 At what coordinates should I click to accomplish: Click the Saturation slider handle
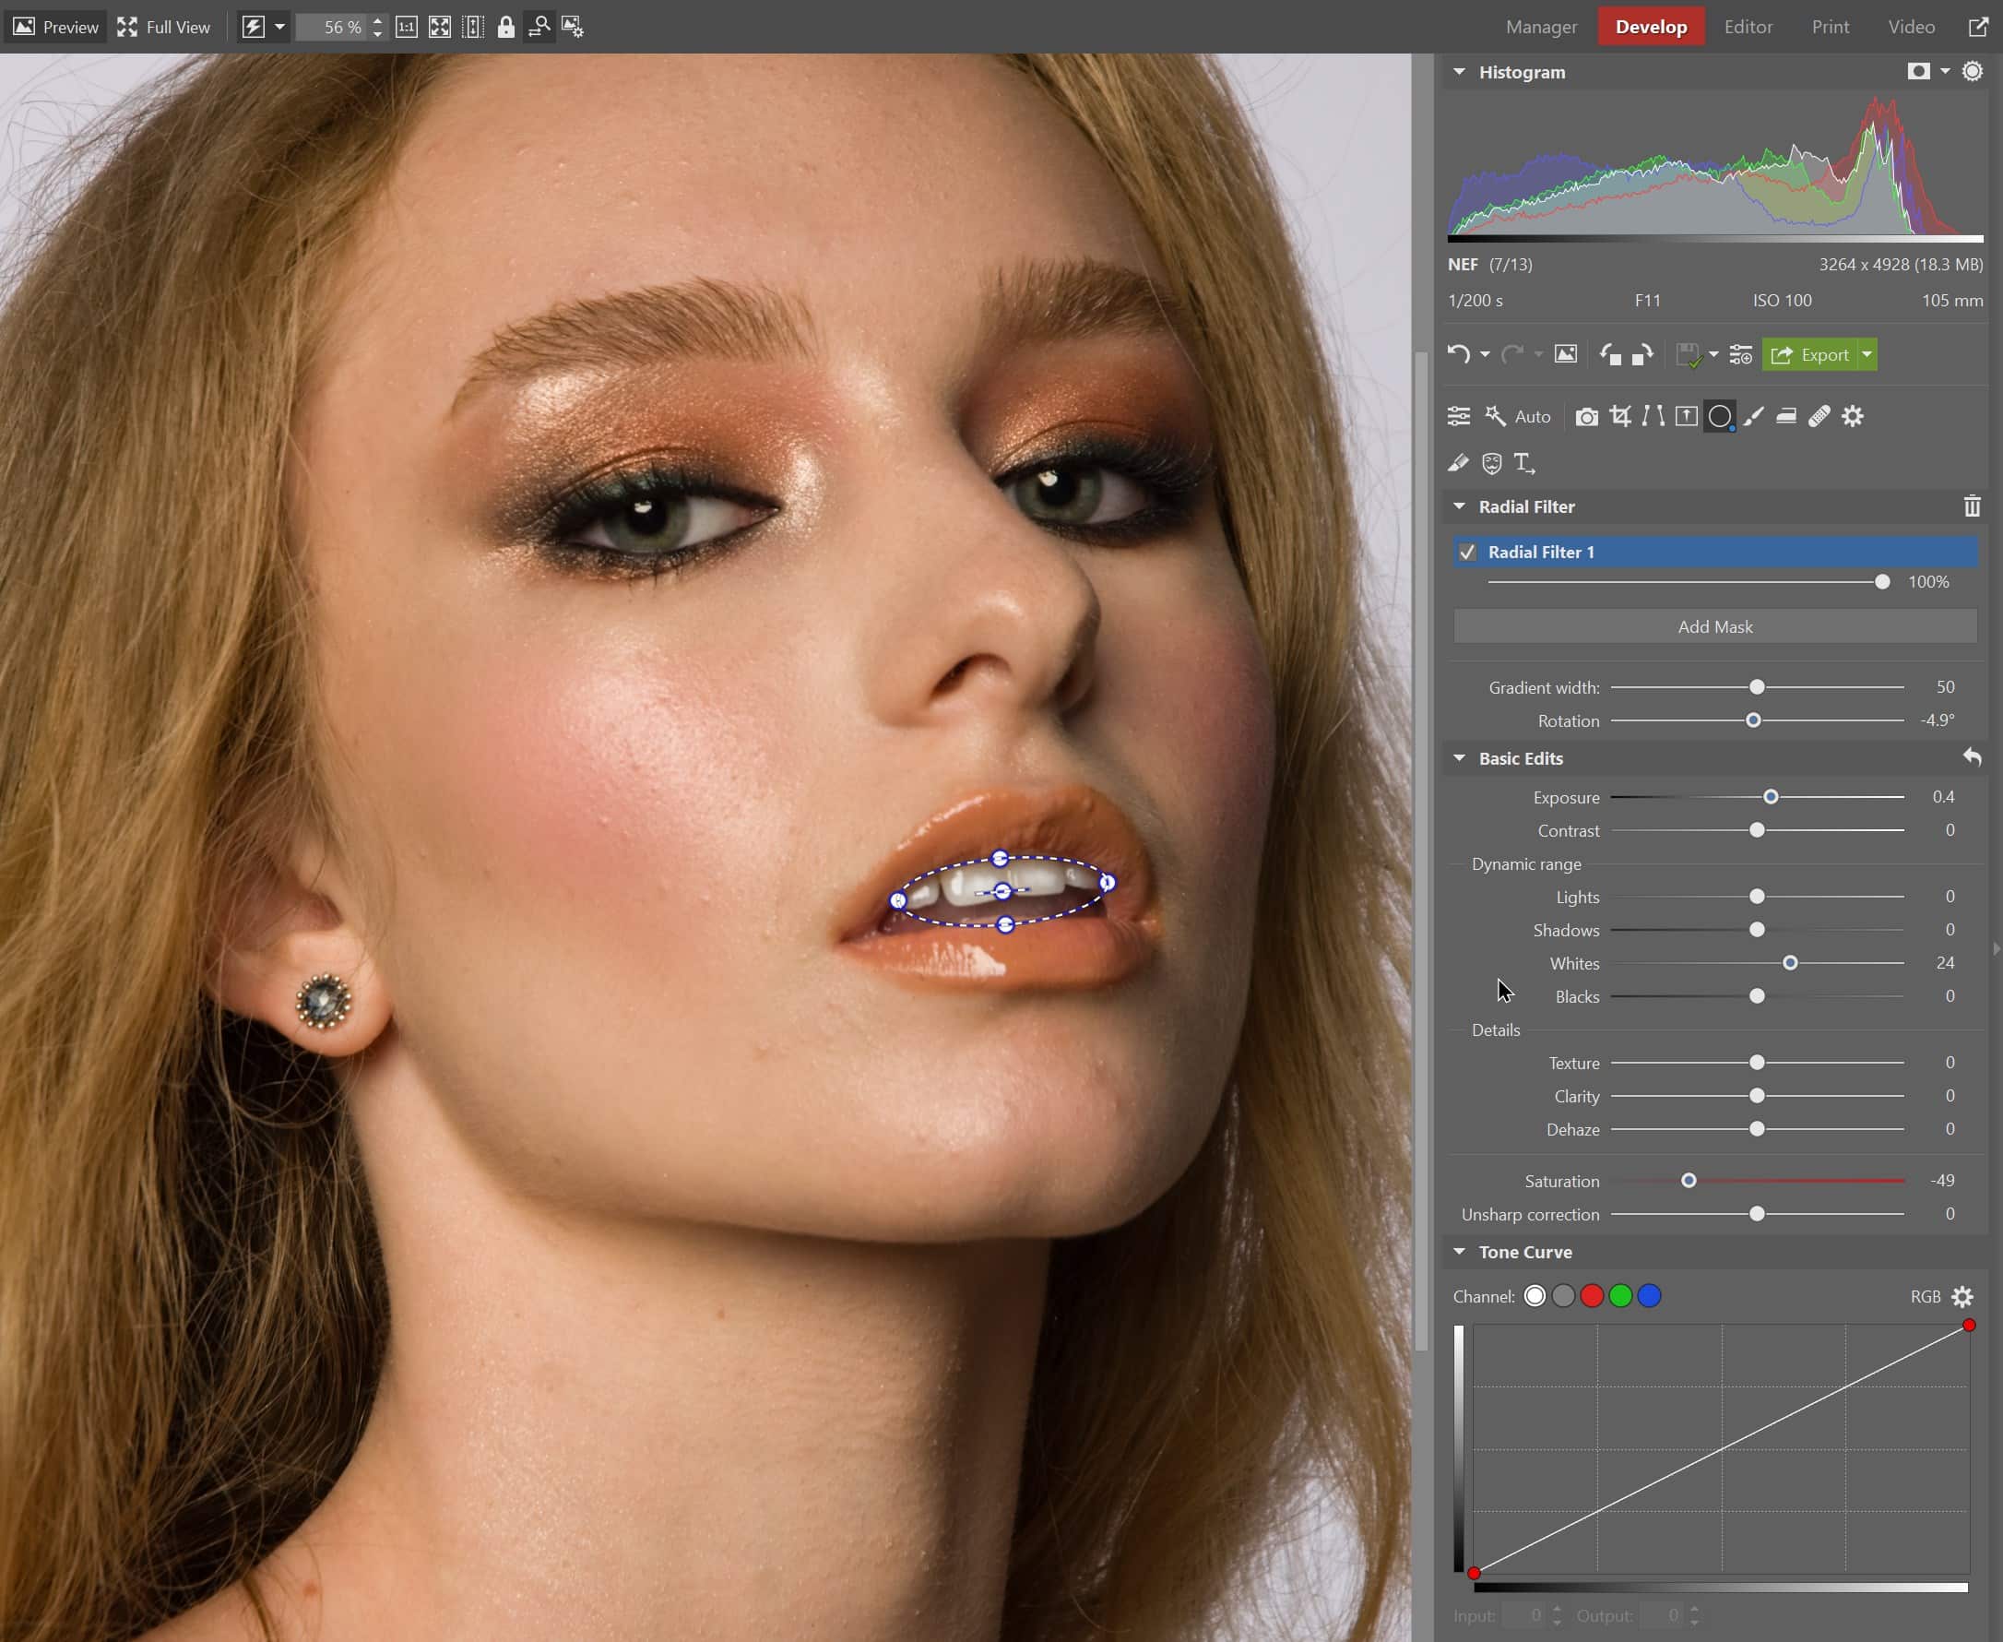click(x=1689, y=1181)
